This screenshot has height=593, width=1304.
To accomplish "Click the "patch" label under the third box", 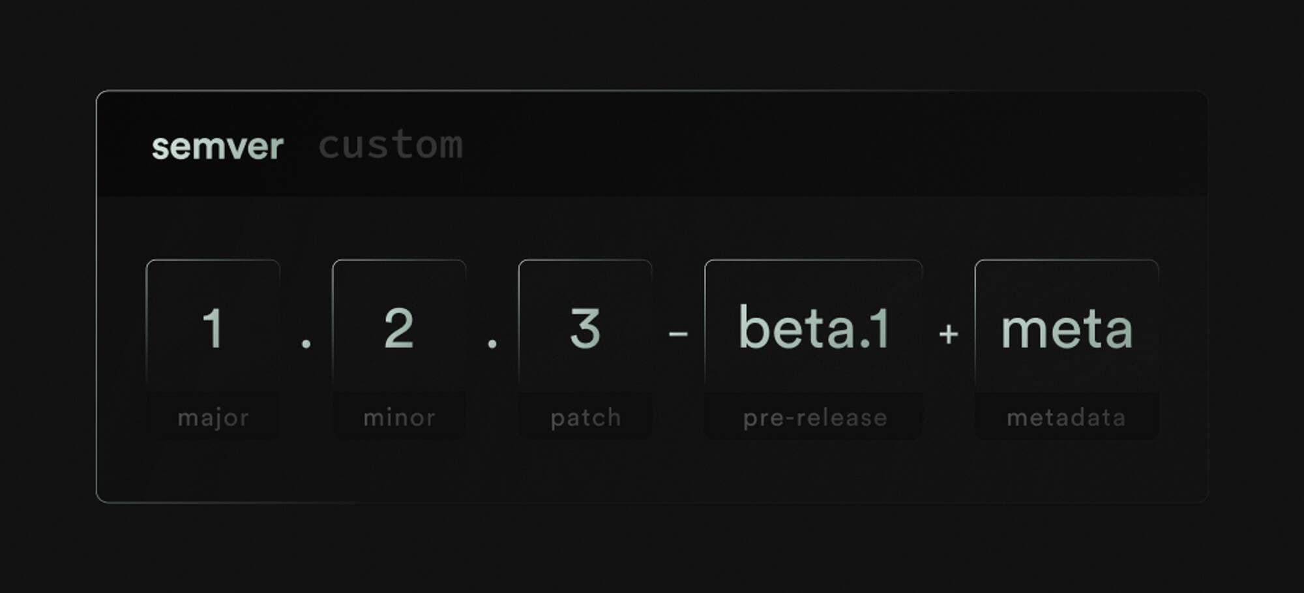I will point(585,418).
